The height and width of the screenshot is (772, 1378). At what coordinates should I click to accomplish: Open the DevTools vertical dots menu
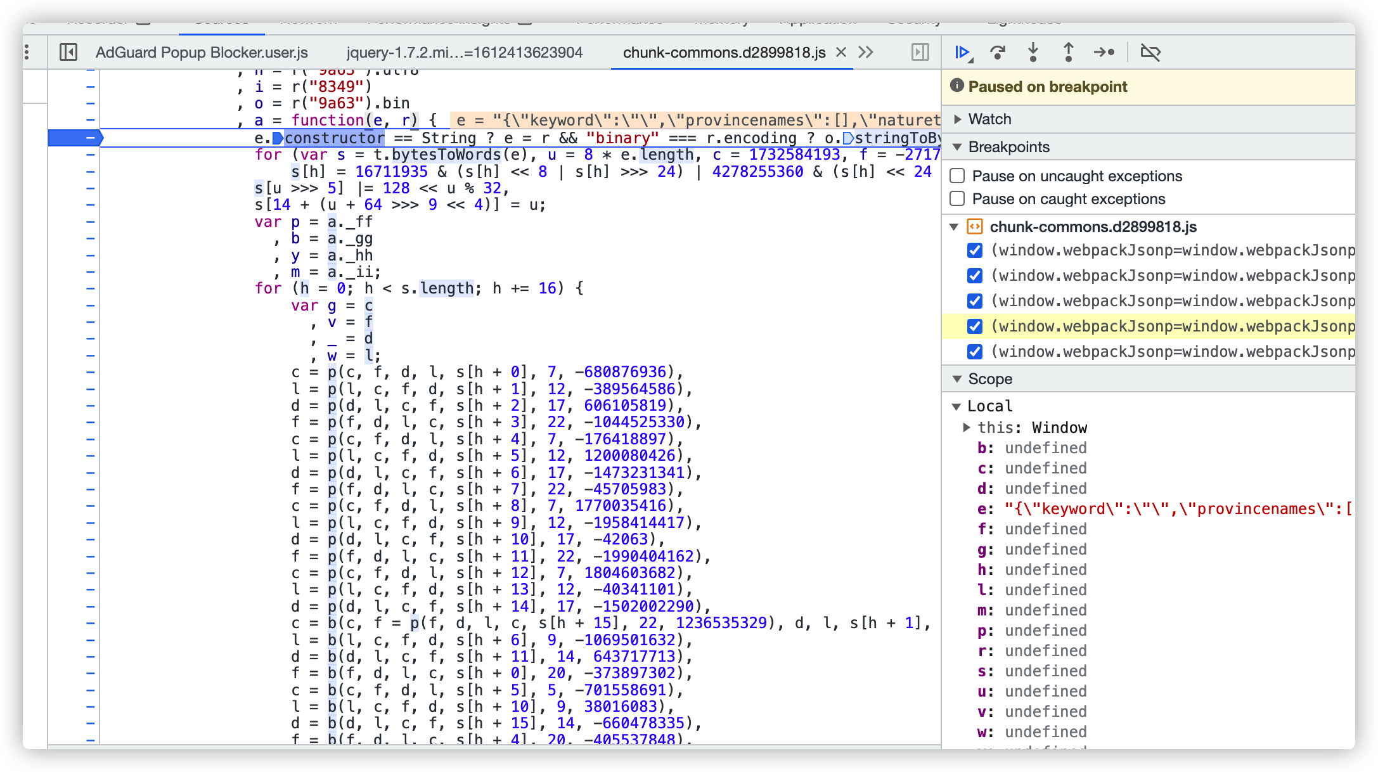pyautogui.click(x=27, y=52)
